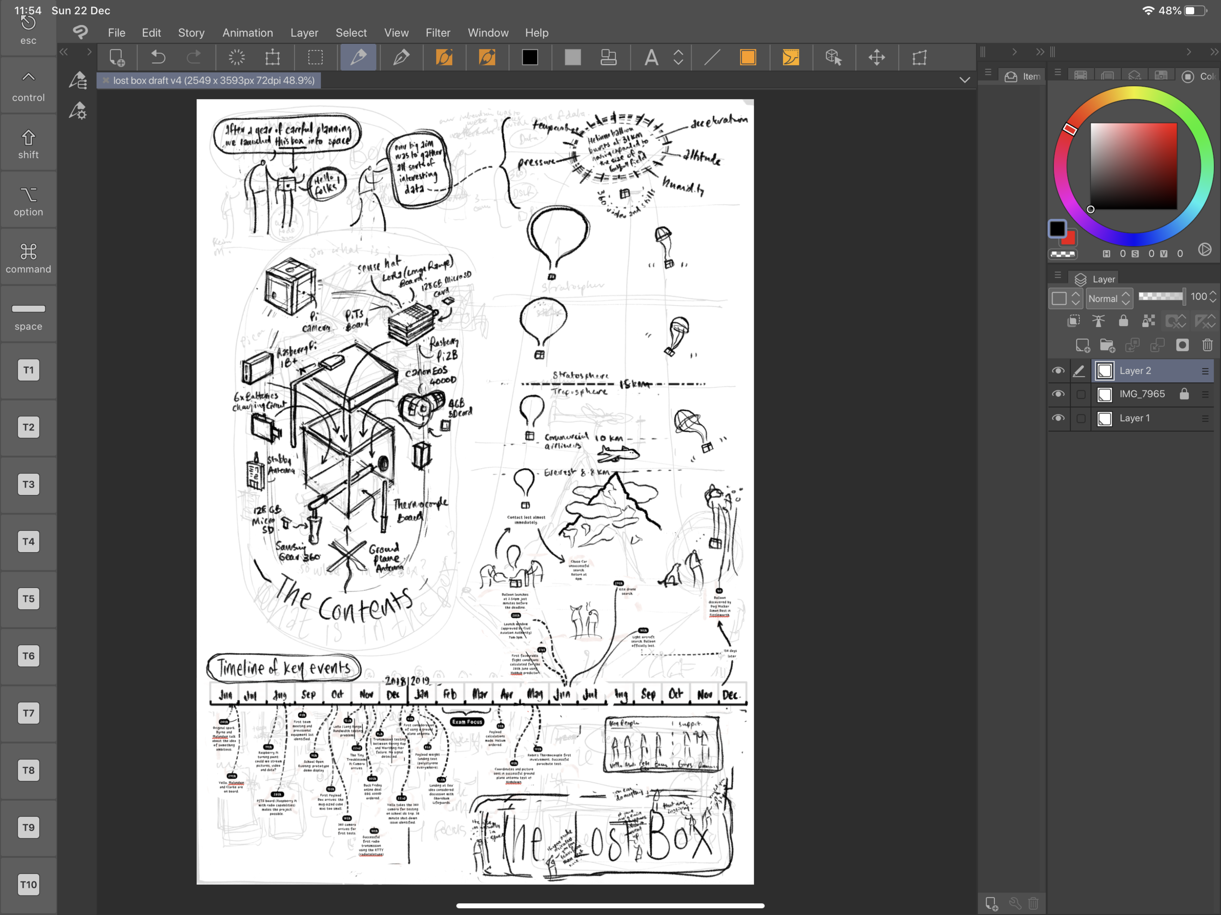Click the red sub drawing color swatch
1221x915 pixels.
click(x=1069, y=238)
